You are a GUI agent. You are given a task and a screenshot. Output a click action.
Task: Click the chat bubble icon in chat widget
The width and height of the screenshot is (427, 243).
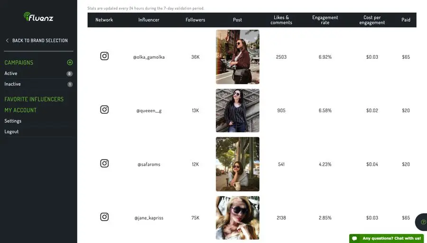(x=354, y=238)
